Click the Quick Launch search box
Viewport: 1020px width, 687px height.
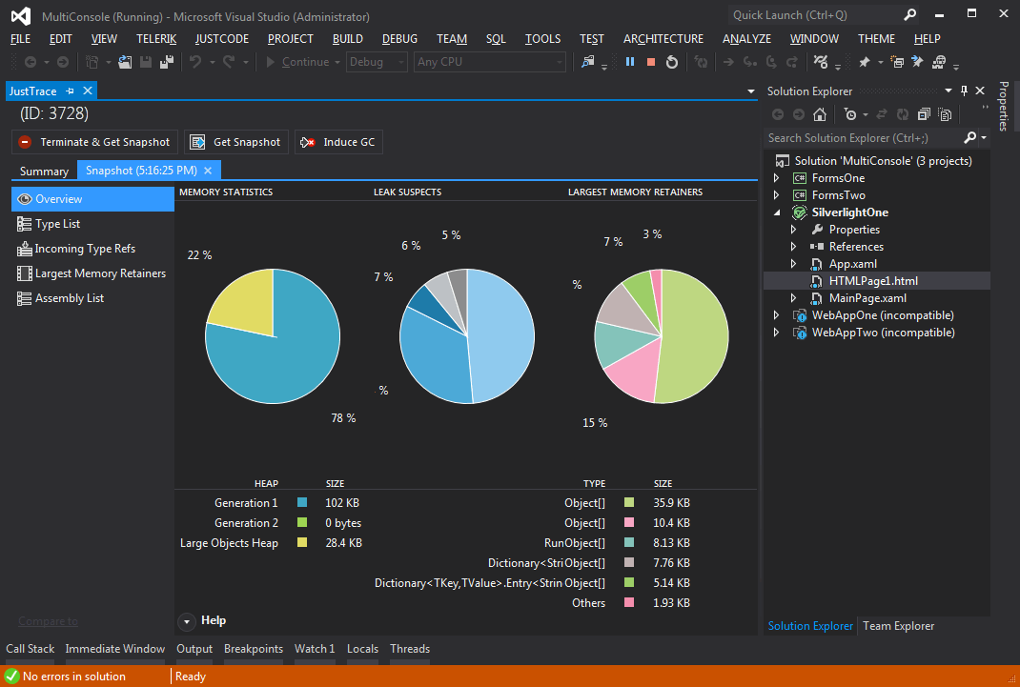[x=815, y=15]
